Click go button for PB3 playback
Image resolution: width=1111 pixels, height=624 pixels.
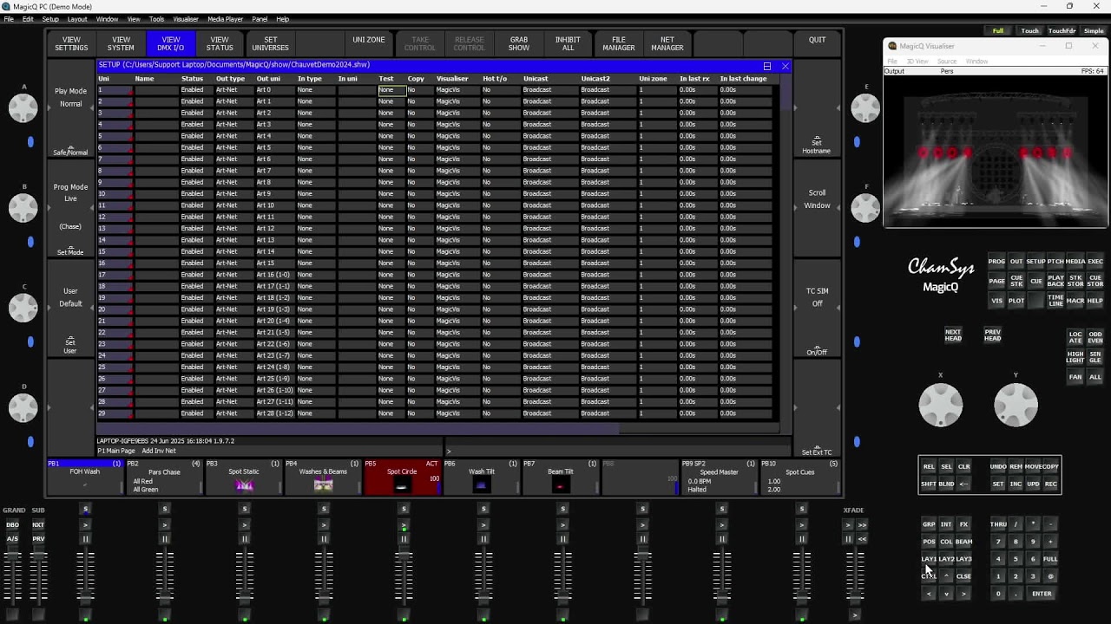(x=245, y=524)
